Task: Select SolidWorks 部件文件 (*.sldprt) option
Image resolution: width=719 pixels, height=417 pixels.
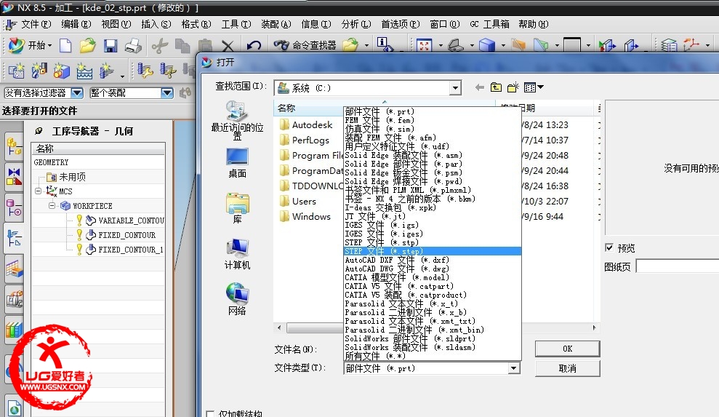Action: point(432,338)
